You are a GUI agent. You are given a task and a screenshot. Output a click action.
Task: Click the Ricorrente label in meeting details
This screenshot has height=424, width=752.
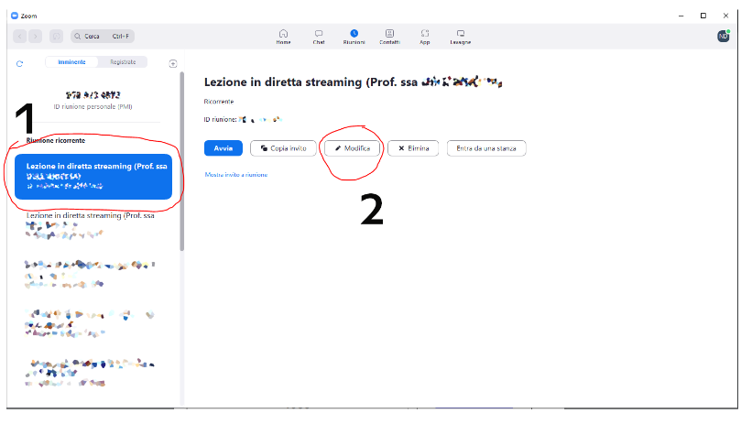(x=219, y=102)
